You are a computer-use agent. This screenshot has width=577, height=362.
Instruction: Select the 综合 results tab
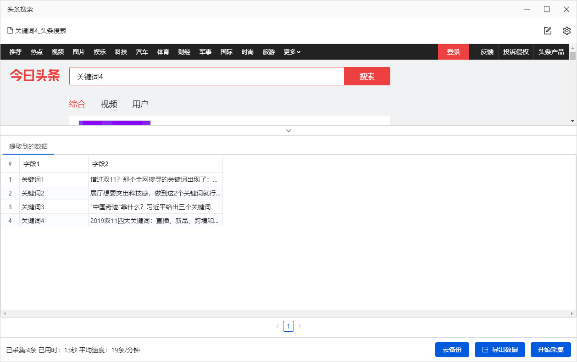[x=77, y=104]
